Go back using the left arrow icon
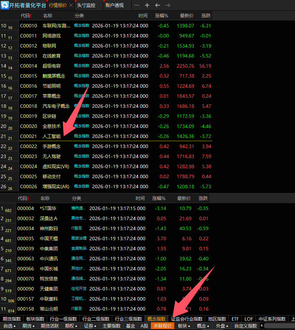The image size is (295, 330). pyautogui.click(x=157, y=6)
